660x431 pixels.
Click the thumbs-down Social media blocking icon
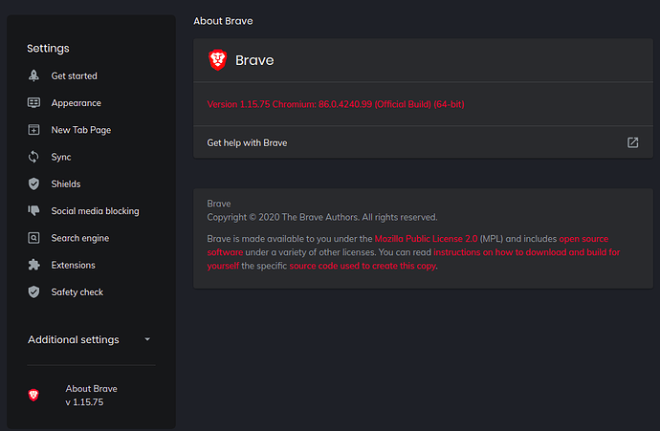coord(33,211)
